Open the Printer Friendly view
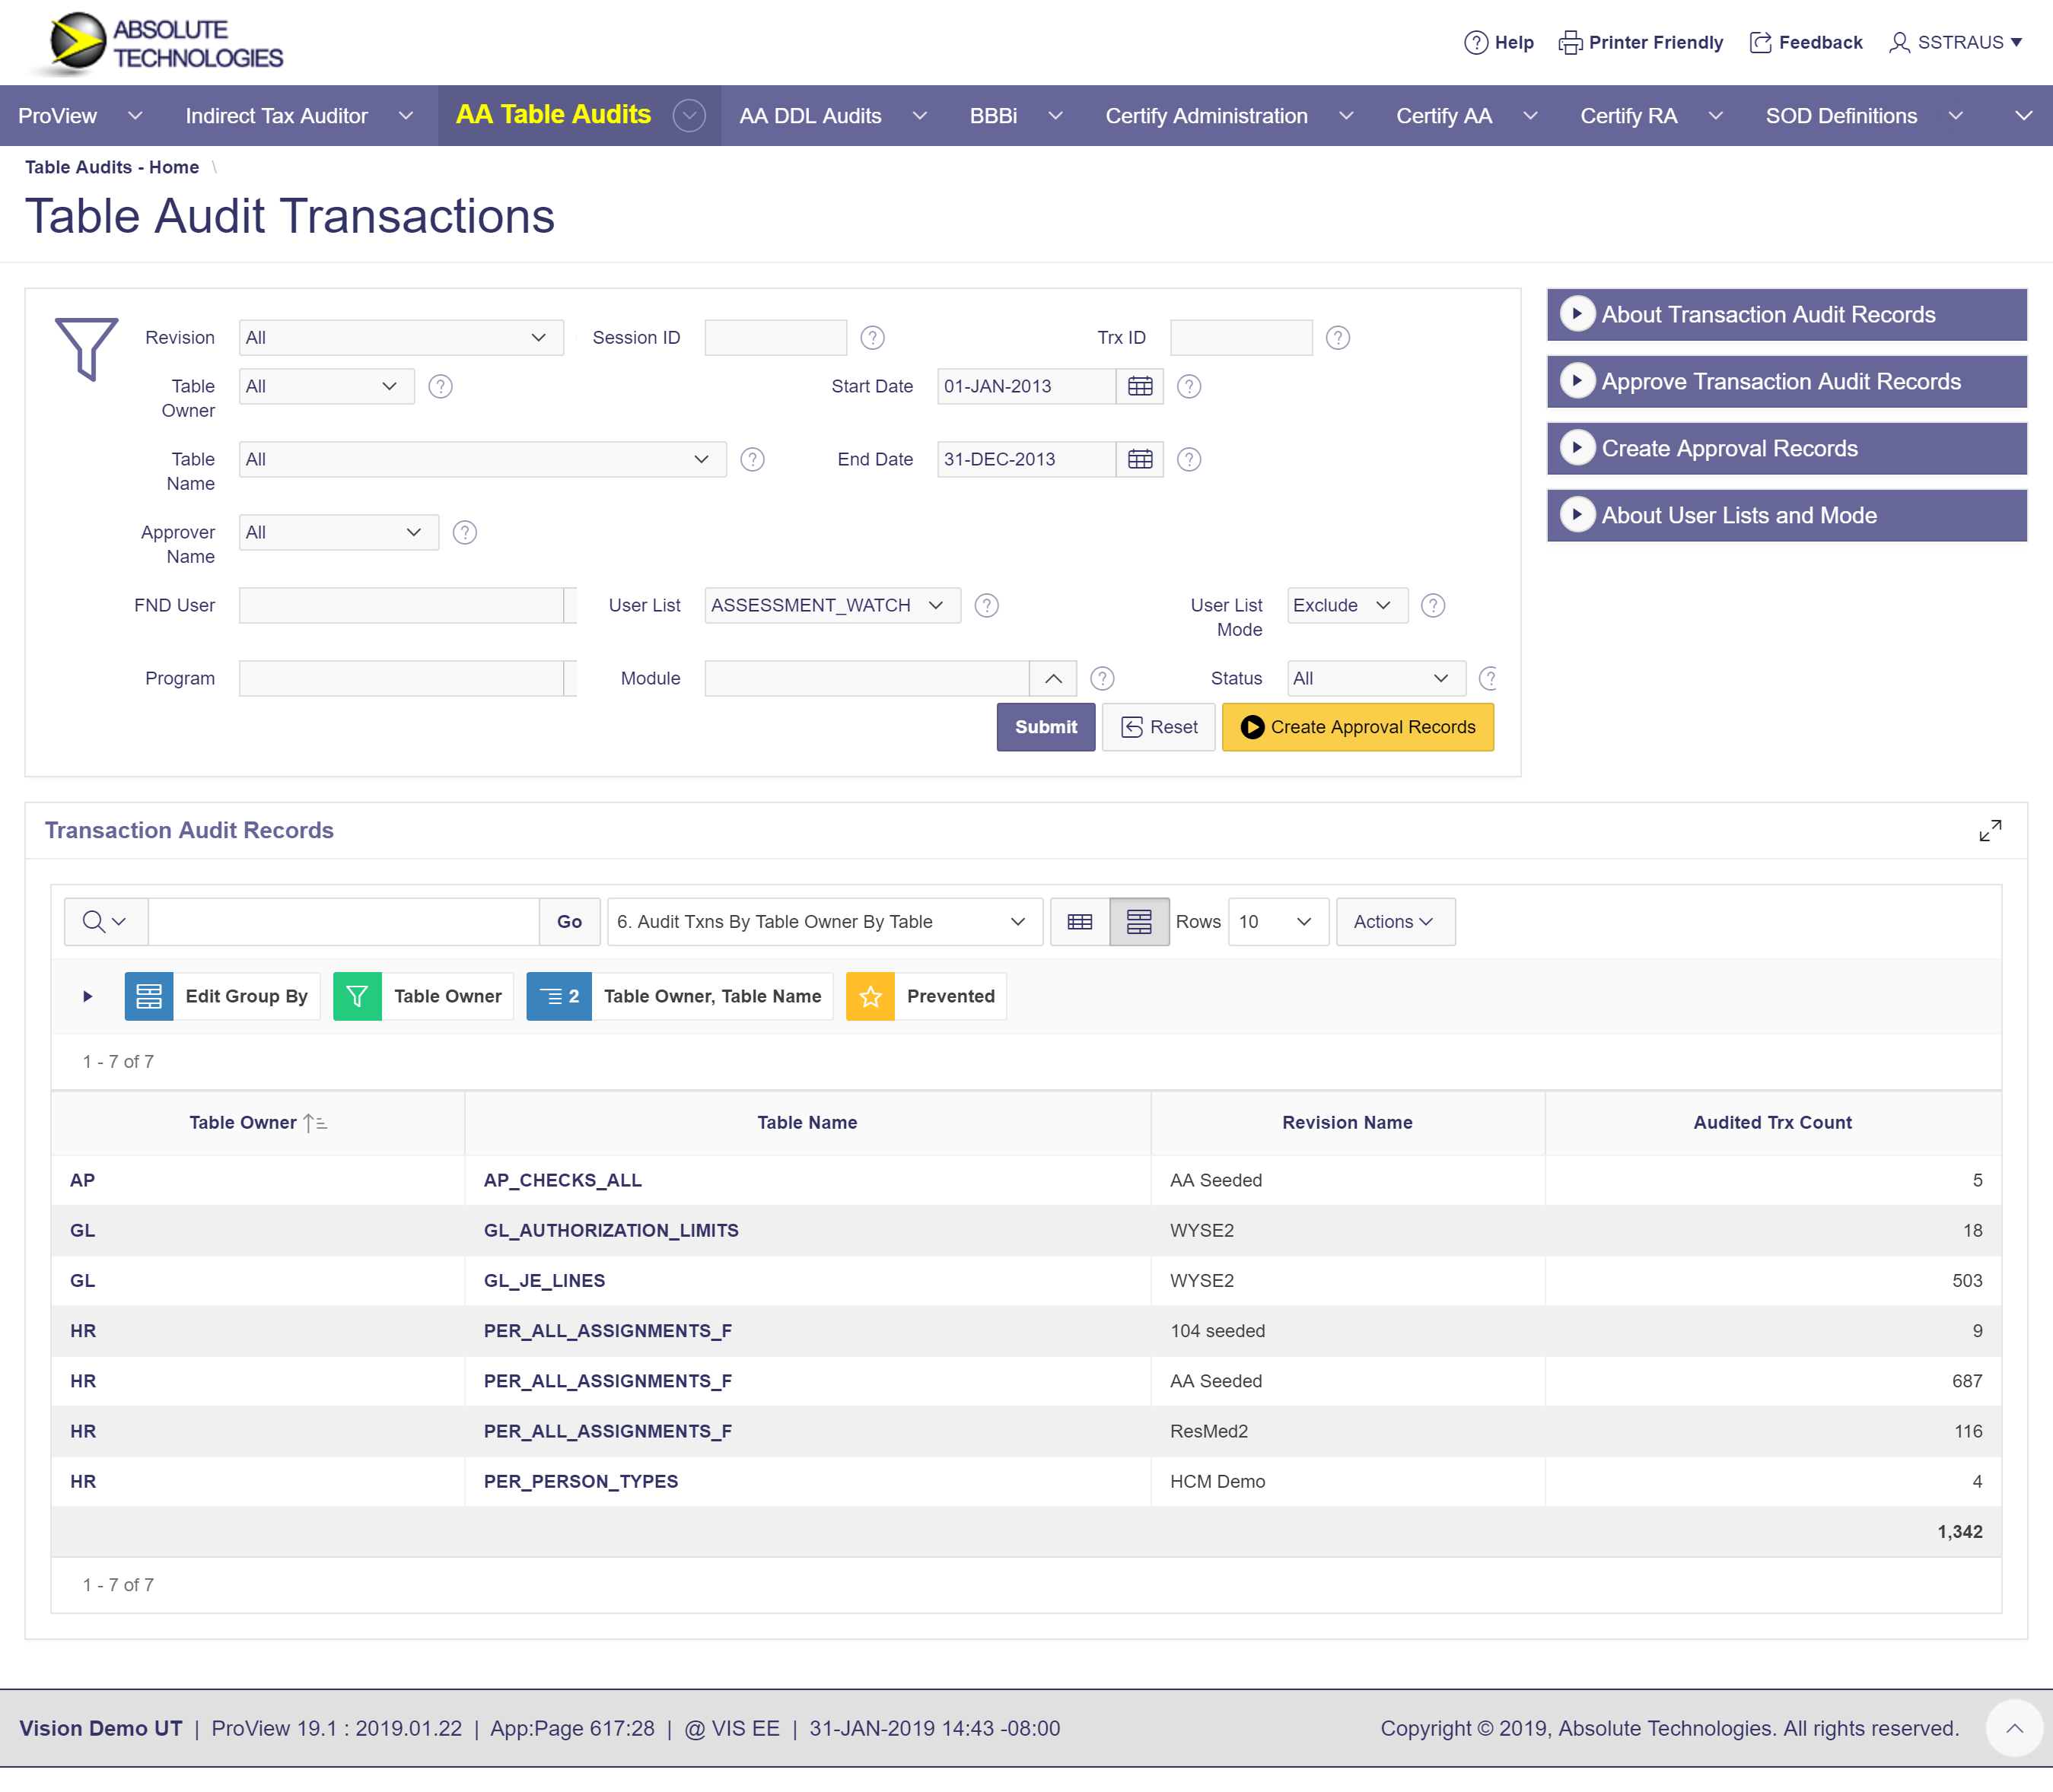Screen dimensions: 2053x1792 1641,42
